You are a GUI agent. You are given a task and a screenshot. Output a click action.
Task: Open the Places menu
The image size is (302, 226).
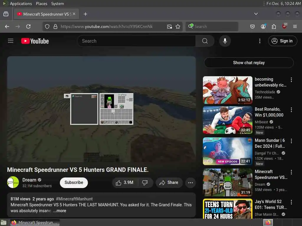(x=41, y=4)
